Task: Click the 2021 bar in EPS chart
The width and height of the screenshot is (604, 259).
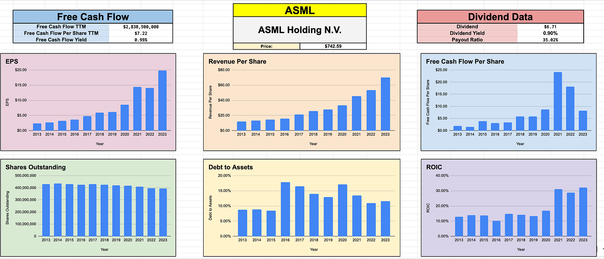Action: 137,109
